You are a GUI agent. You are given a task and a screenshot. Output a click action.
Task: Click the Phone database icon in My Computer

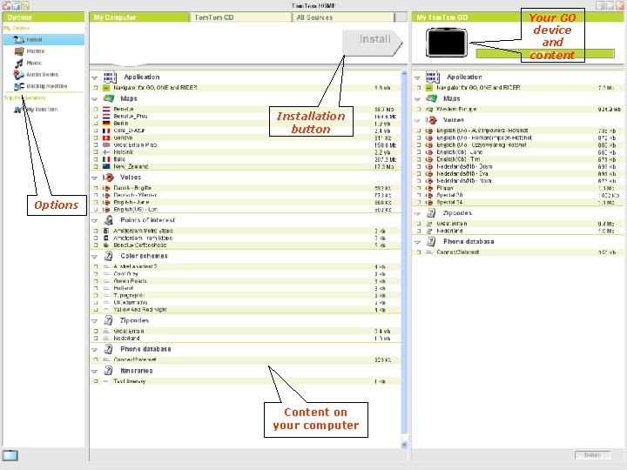tap(108, 349)
